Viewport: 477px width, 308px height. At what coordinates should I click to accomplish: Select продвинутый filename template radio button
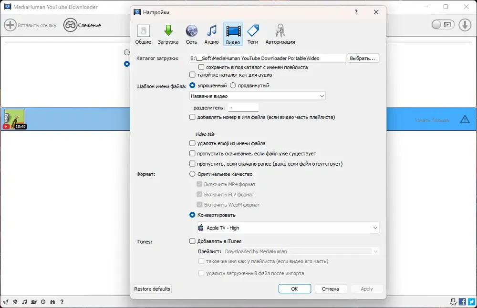233,85
